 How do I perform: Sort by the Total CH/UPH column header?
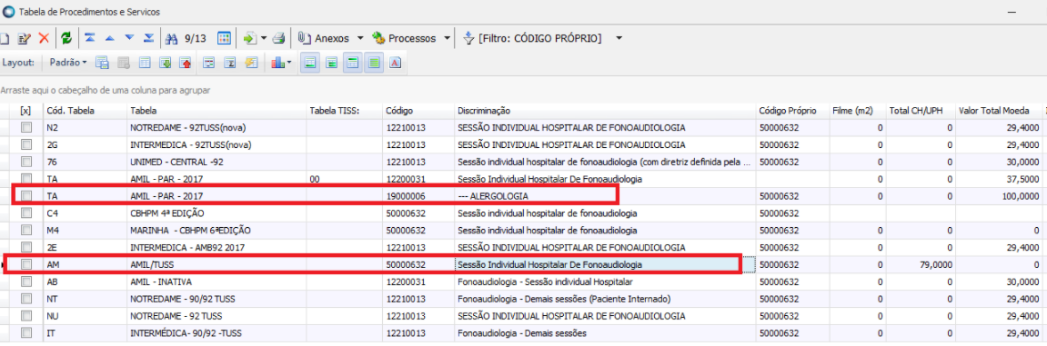click(x=921, y=111)
